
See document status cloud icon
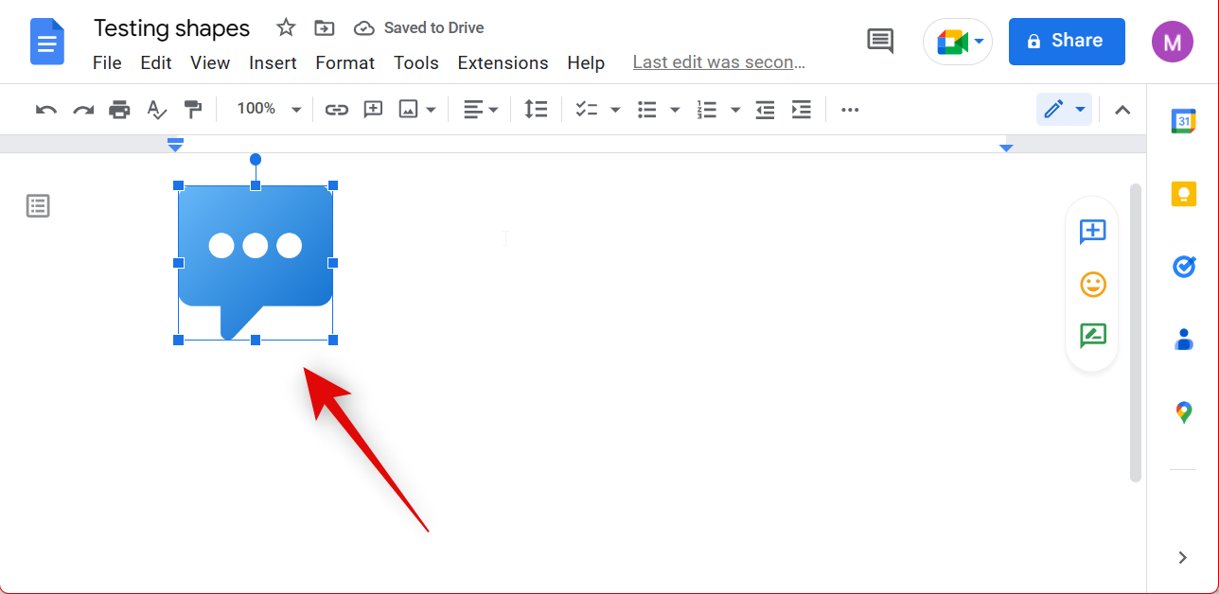click(x=364, y=28)
